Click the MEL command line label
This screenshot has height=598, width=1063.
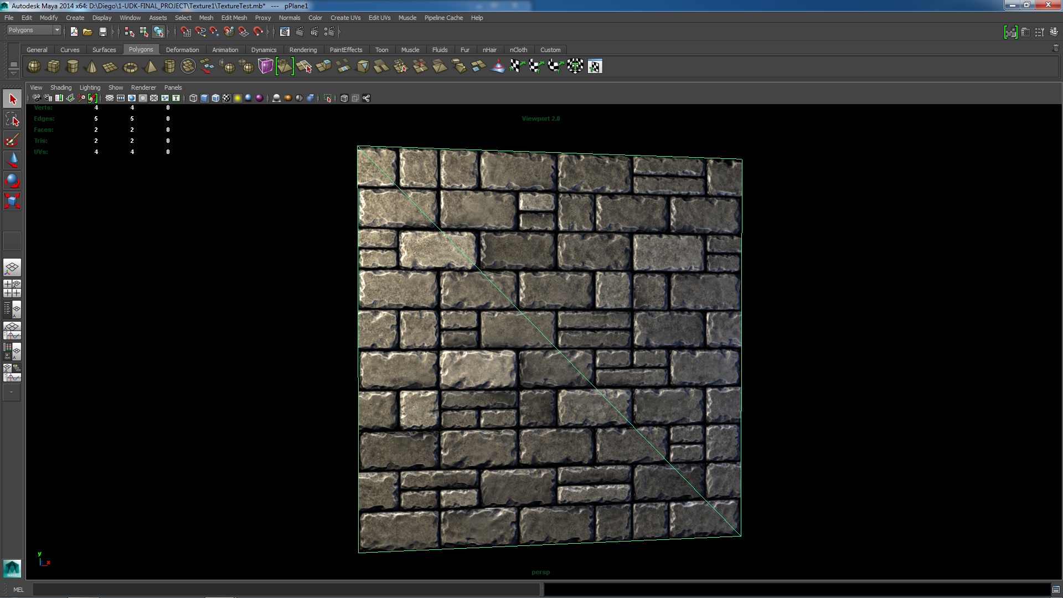pos(18,590)
